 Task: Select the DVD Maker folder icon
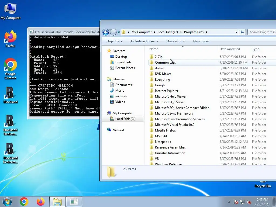(151, 74)
